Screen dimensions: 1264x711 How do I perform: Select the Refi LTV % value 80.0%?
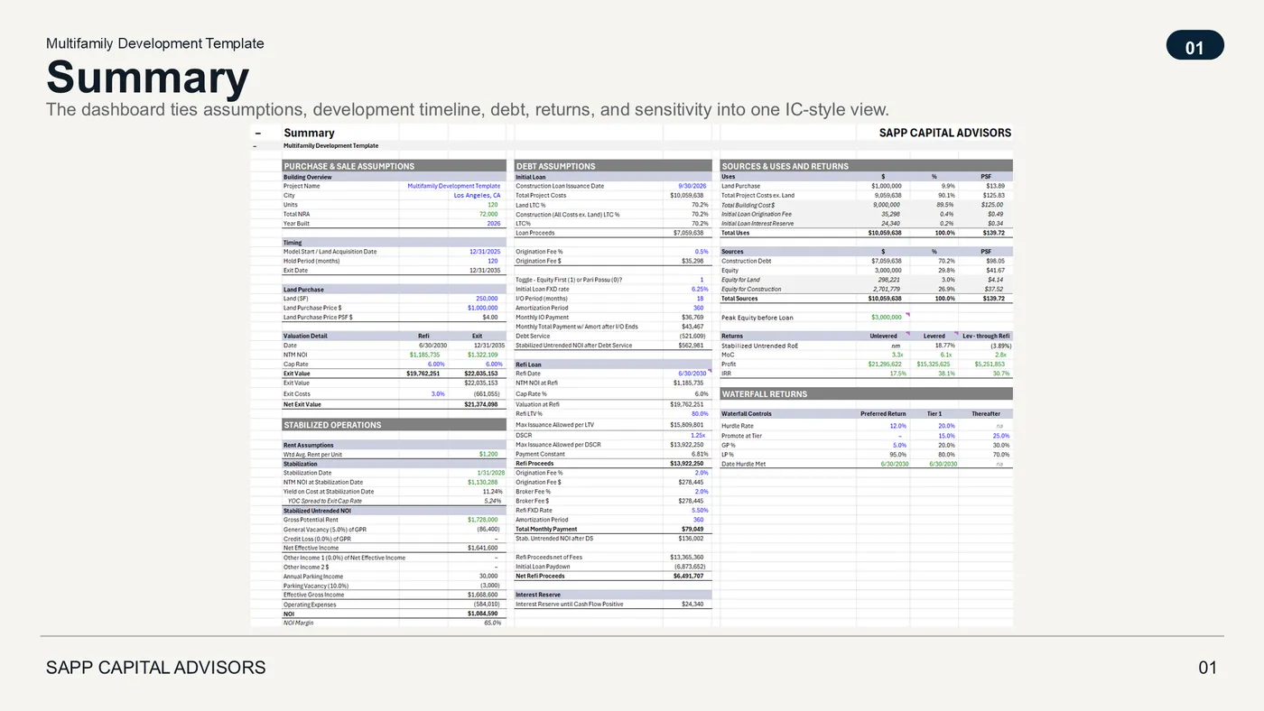coord(699,413)
